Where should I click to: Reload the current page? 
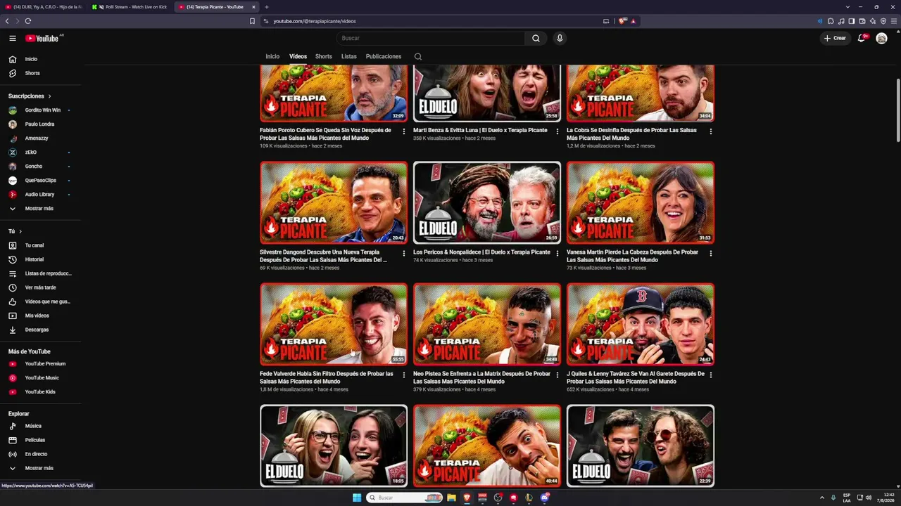tap(28, 21)
